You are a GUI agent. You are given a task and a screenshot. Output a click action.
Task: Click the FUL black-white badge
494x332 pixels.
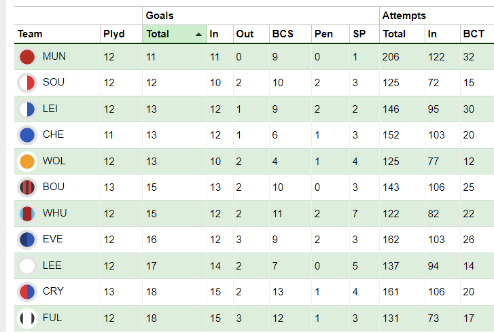(x=27, y=318)
